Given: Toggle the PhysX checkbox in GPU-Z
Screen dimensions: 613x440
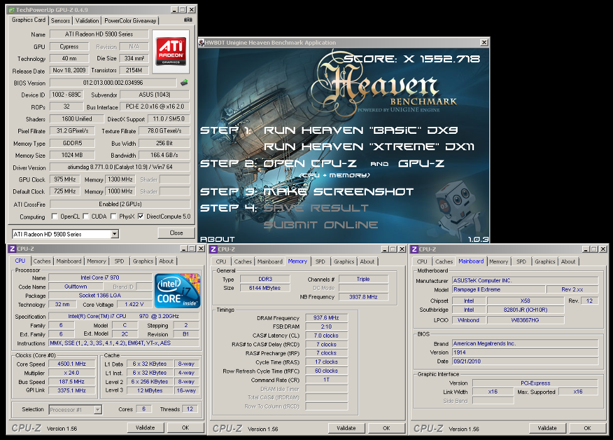Looking at the screenshot, I should tap(113, 216).
